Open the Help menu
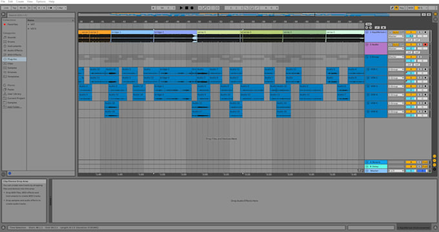The image size is (439, 232). (x=52, y=2)
